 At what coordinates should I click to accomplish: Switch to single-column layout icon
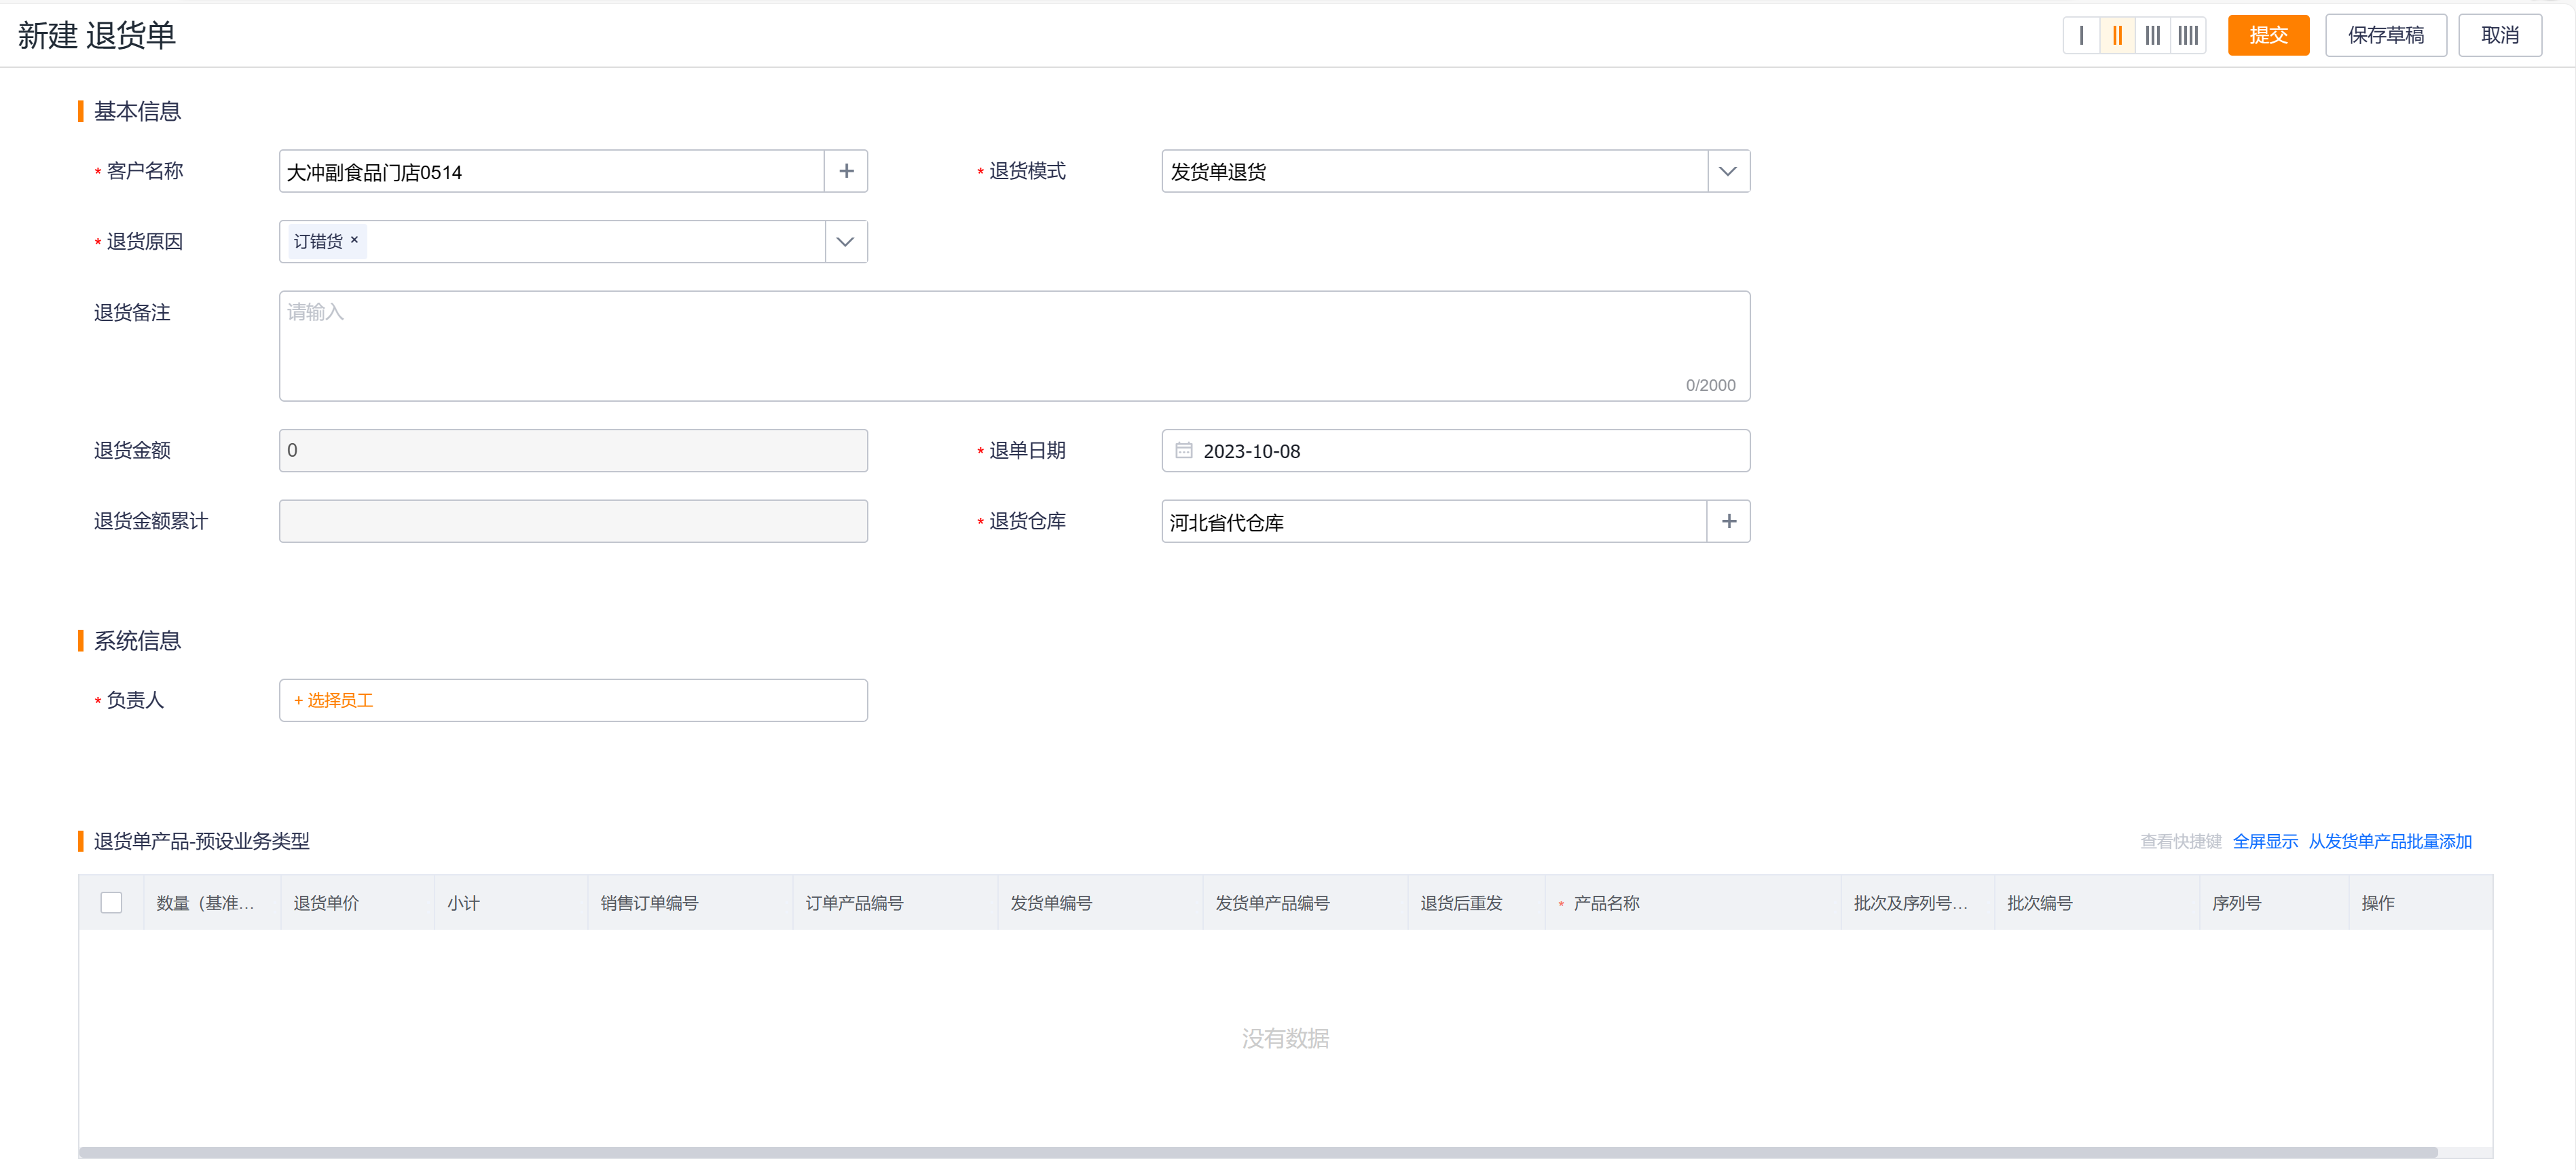coord(2081,36)
